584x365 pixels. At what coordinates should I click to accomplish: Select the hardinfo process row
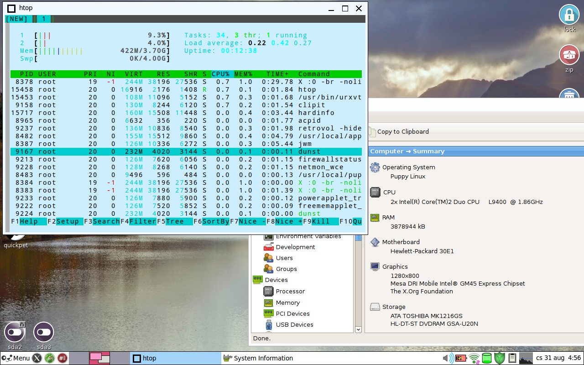186,113
